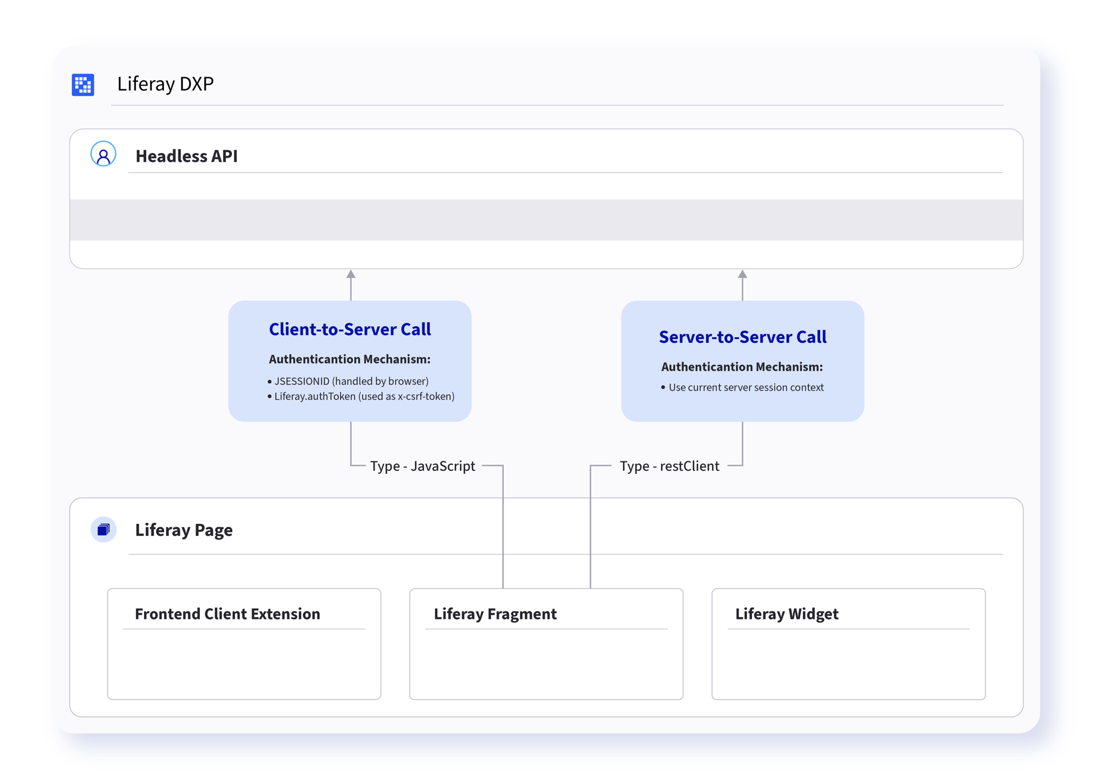Click the Liferay DXP title text
Screen dimensions: 1093x779
click(x=165, y=84)
